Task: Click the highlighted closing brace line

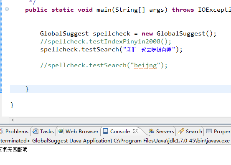Action: click(120, 89)
